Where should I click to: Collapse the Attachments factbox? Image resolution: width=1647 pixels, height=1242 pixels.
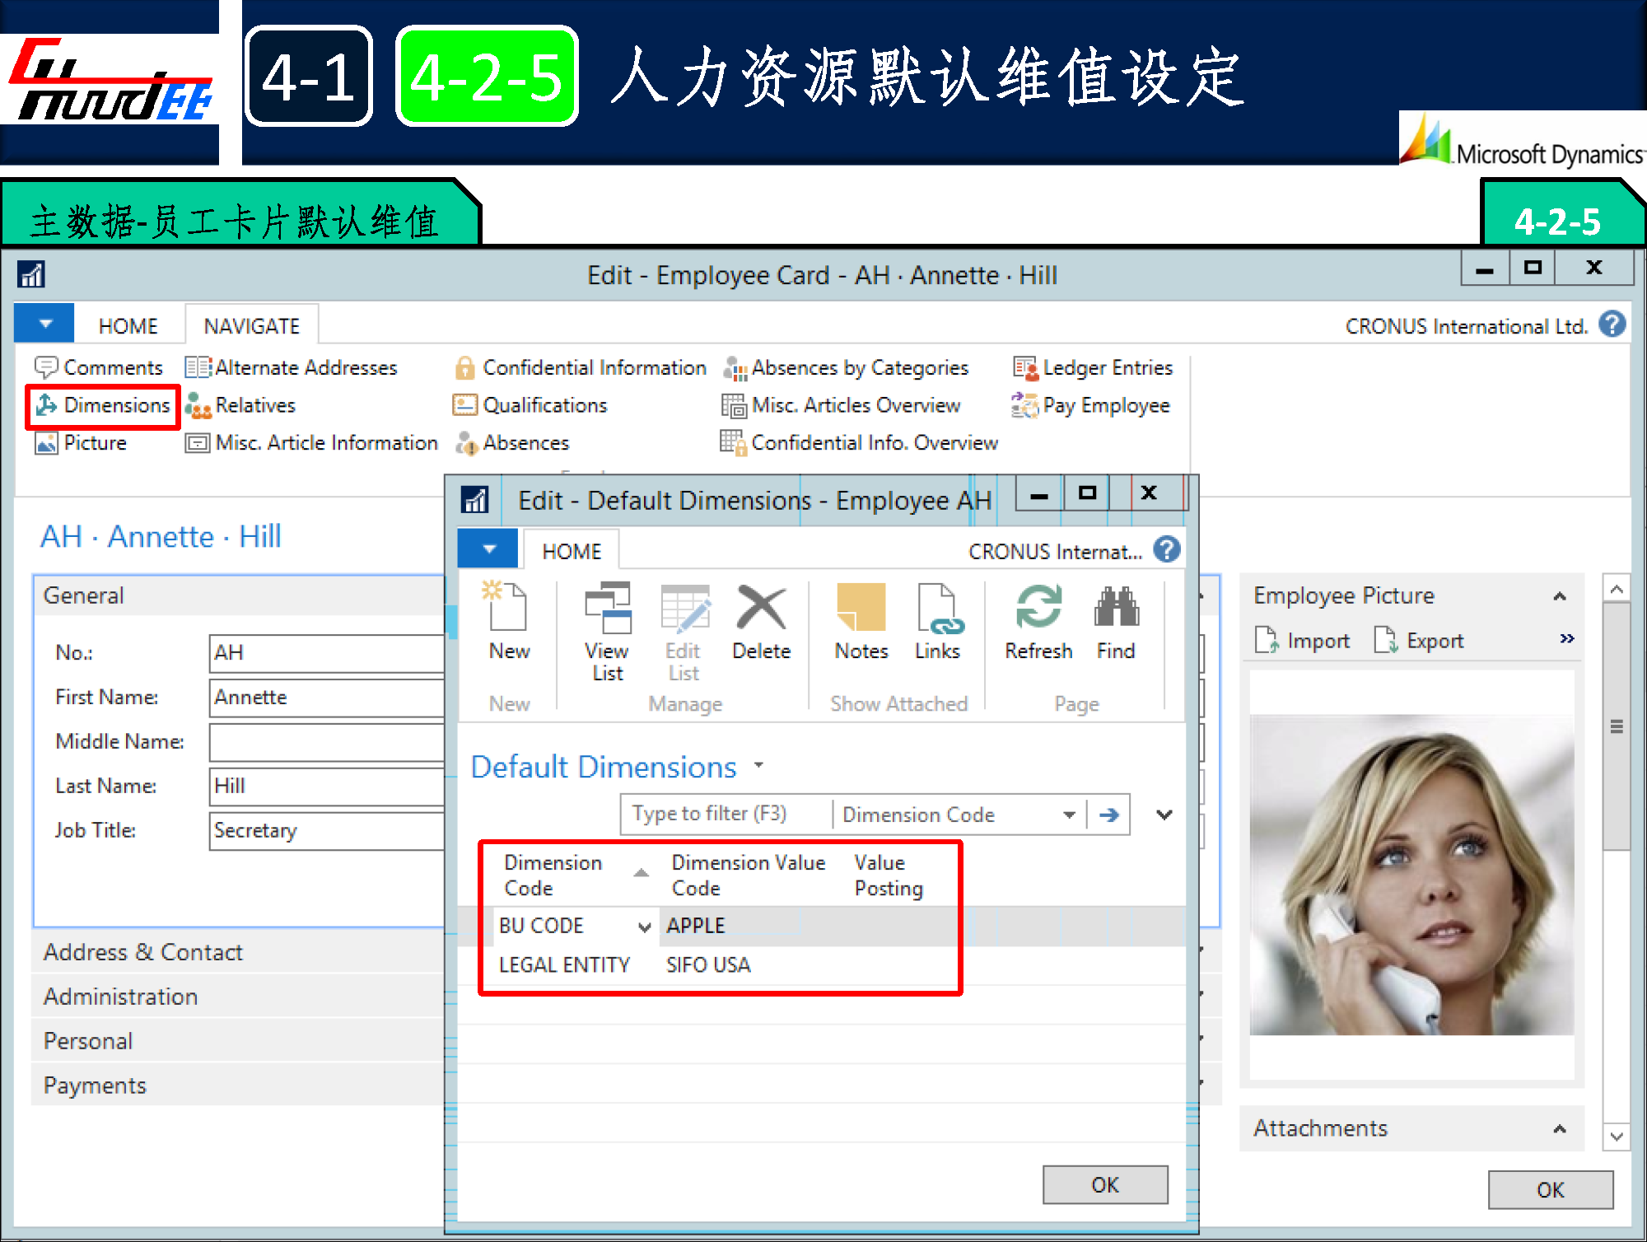[x=1559, y=1128]
